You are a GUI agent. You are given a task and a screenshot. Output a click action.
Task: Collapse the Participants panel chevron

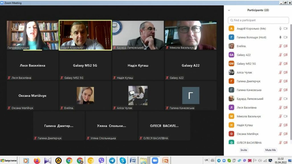coord(229,10)
